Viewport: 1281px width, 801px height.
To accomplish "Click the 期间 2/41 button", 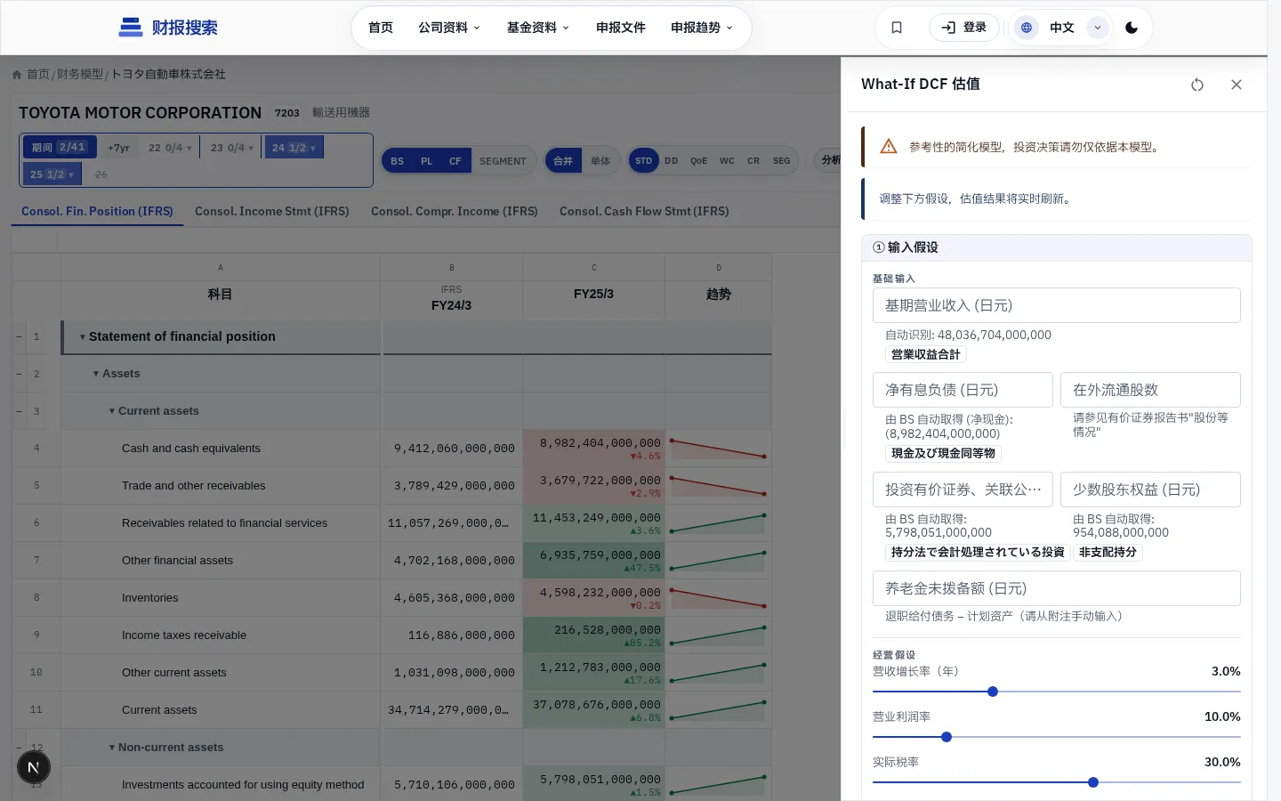I will point(59,148).
